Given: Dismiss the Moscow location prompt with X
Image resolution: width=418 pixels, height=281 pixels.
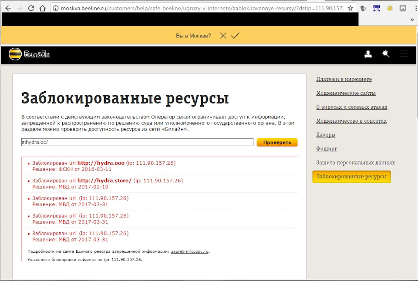Looking at the screenshot, I should point(223,36).
